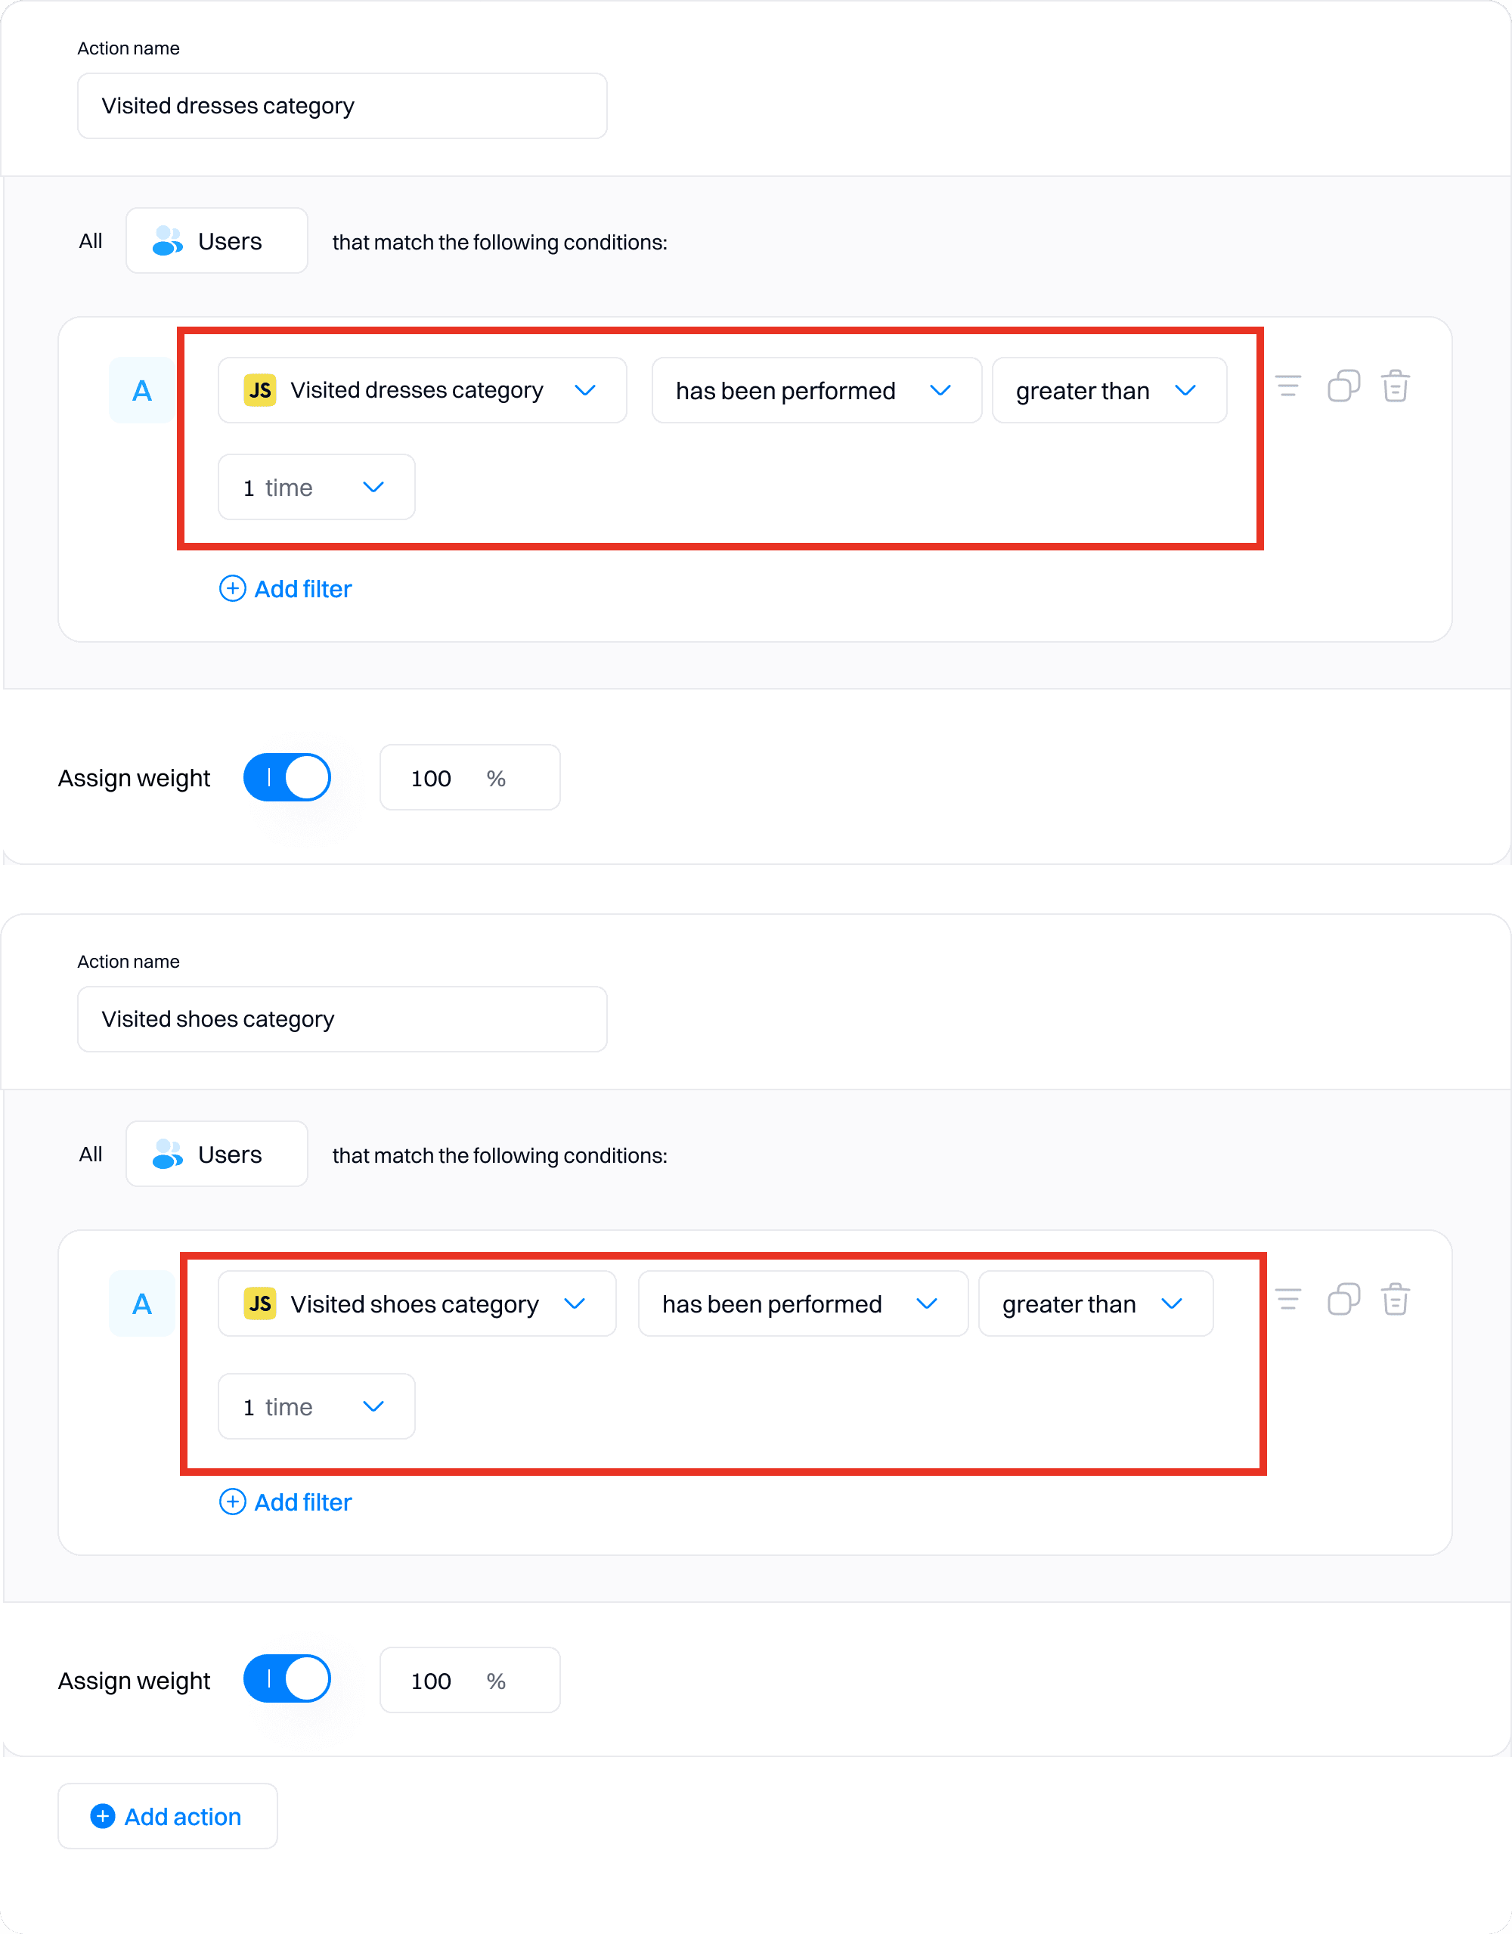Click the 100 % weight field for the dresses action
The width and height of the screenshot is (1512, 1934).
(x=469, y=777)
